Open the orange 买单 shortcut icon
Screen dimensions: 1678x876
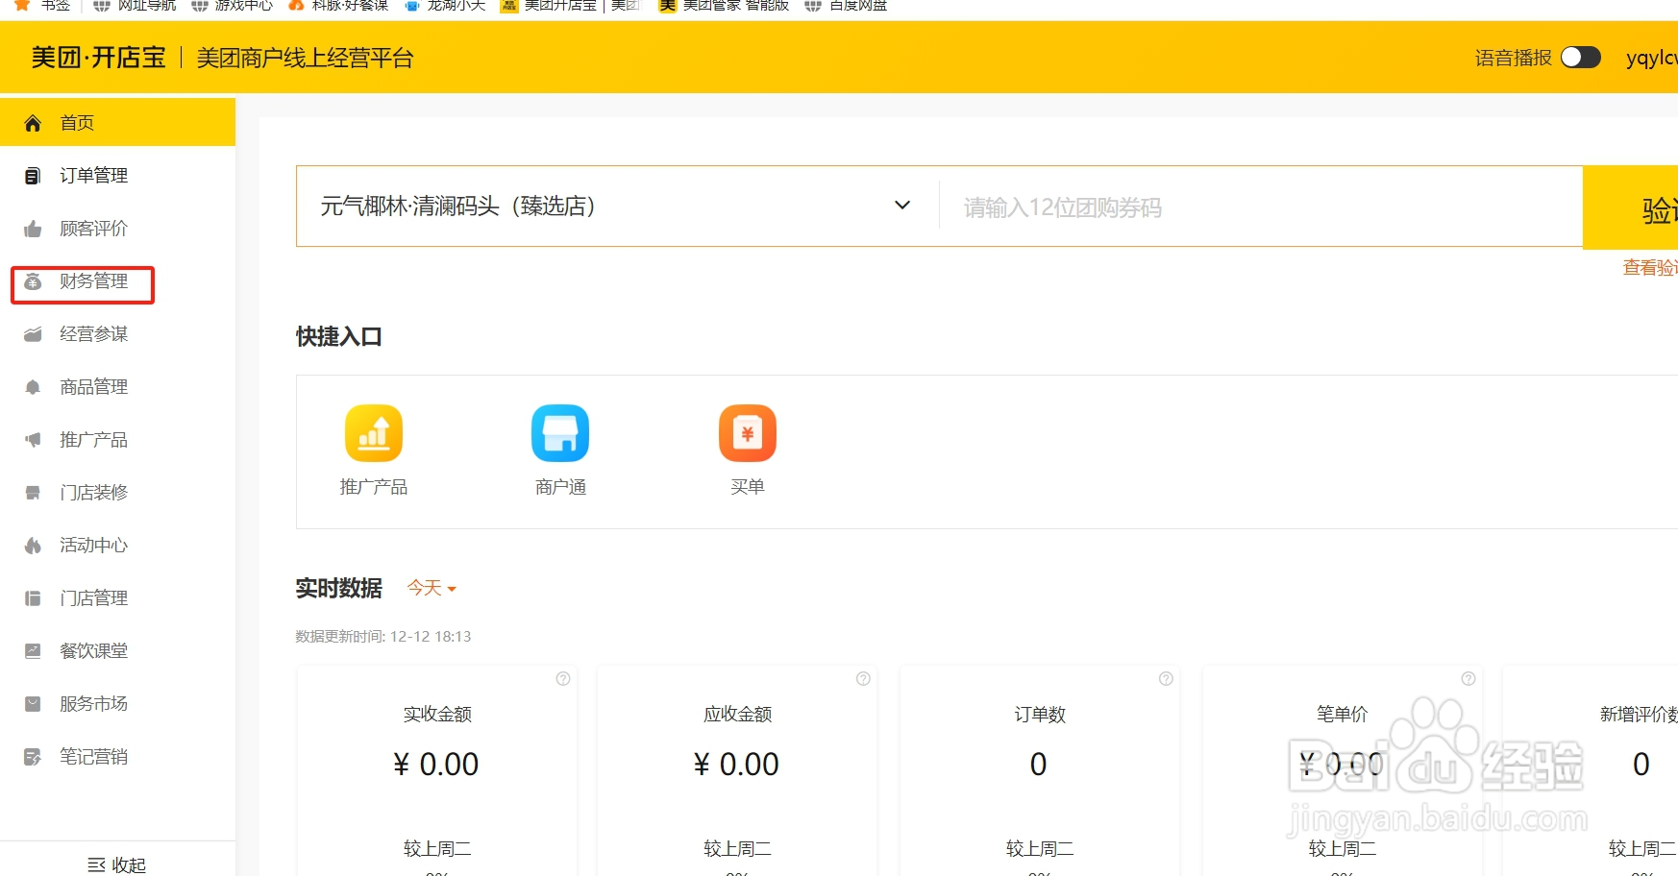click(x=748, y=433)
